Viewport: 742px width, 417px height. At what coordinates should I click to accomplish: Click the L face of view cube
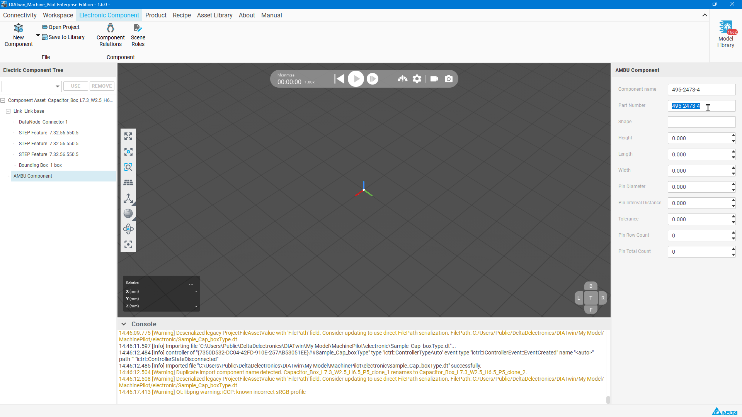point(579,298)
